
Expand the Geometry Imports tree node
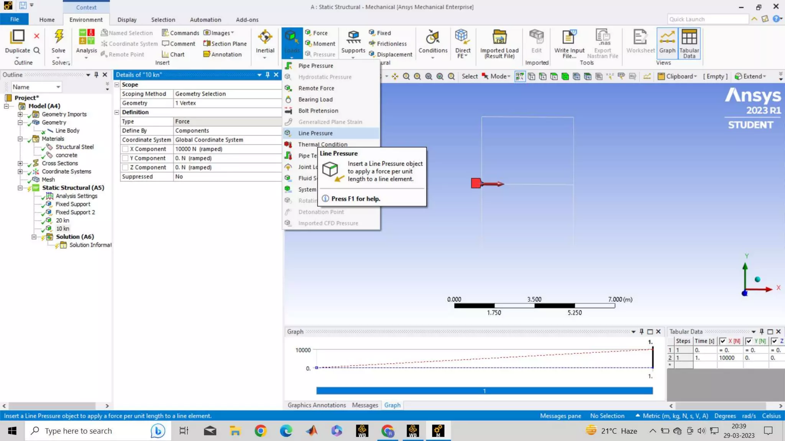tap(20, 114)
